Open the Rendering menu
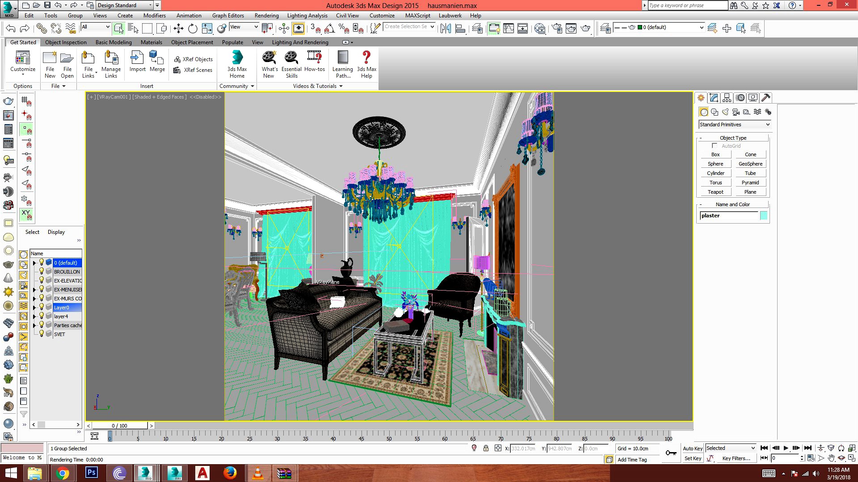 click(x=266, y=16)
